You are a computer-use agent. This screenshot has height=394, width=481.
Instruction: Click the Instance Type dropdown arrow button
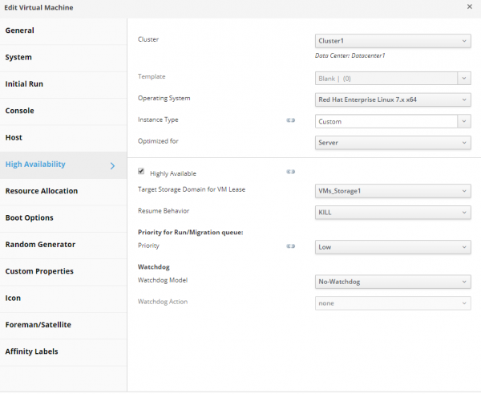pos(463,121)
